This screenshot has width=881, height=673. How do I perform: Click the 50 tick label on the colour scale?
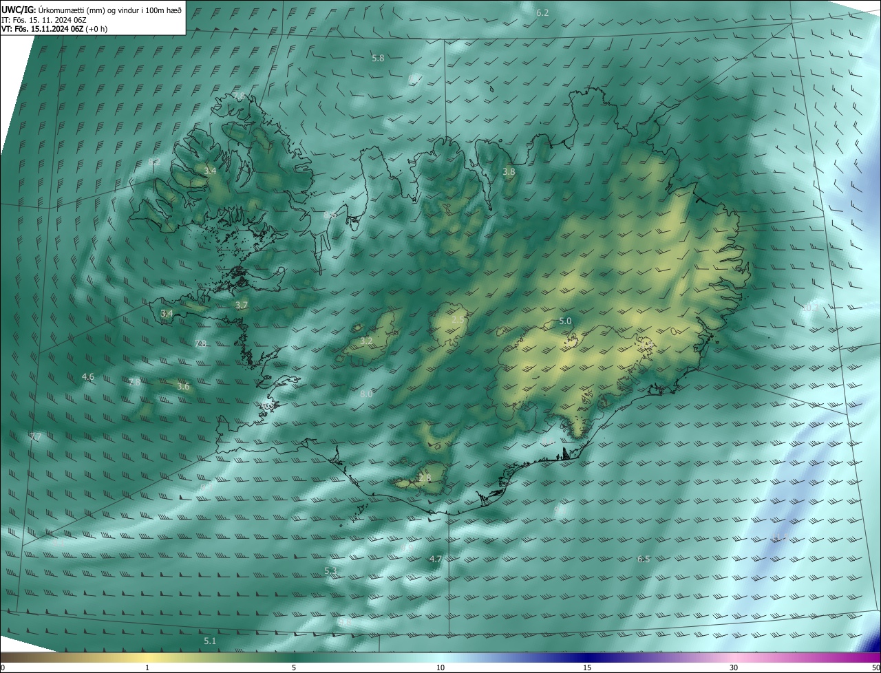[x=875, y=667]
